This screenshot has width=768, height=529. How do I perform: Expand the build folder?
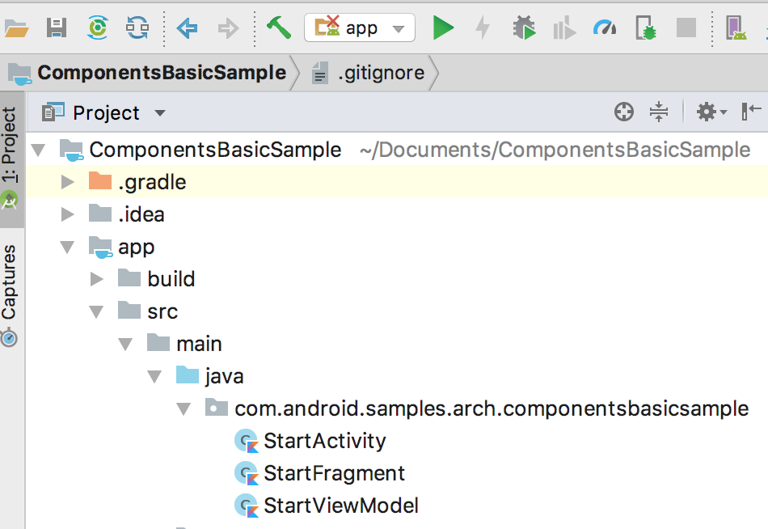[96, 279]
